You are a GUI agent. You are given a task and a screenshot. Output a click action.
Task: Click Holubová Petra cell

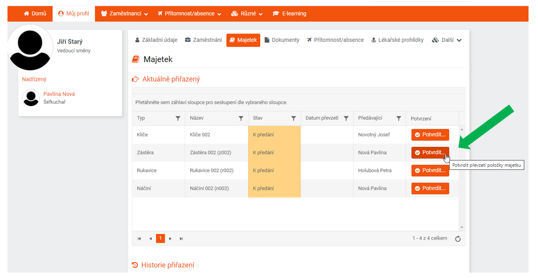pyautogui.click(x=379, y=171)
